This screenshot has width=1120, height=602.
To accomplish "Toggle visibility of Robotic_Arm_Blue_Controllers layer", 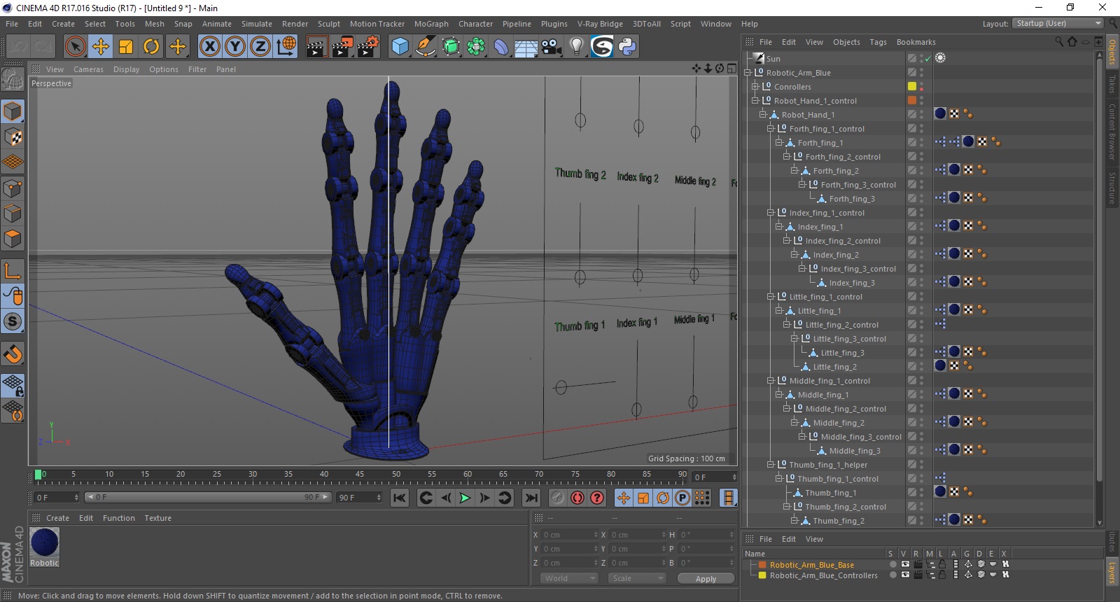I will 905,575.
